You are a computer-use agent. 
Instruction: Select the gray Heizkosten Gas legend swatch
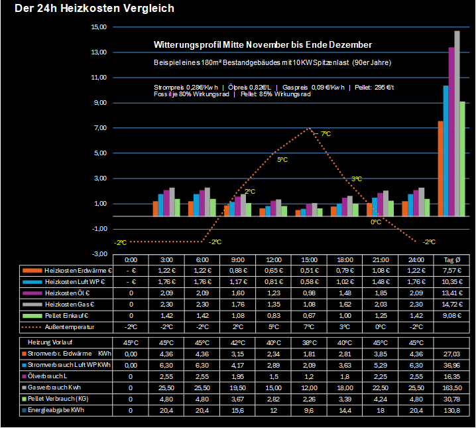(x=32, y=305)
